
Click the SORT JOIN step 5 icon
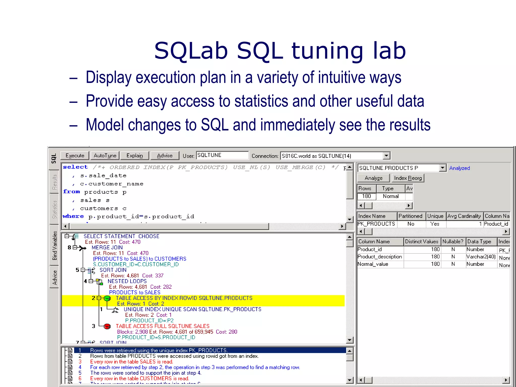click(91, 271)
